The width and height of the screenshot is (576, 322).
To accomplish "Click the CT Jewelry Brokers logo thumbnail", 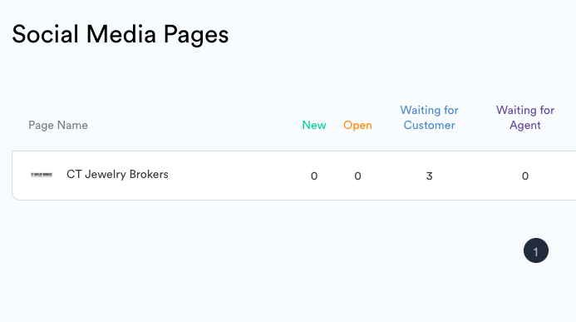I will 42,175.
